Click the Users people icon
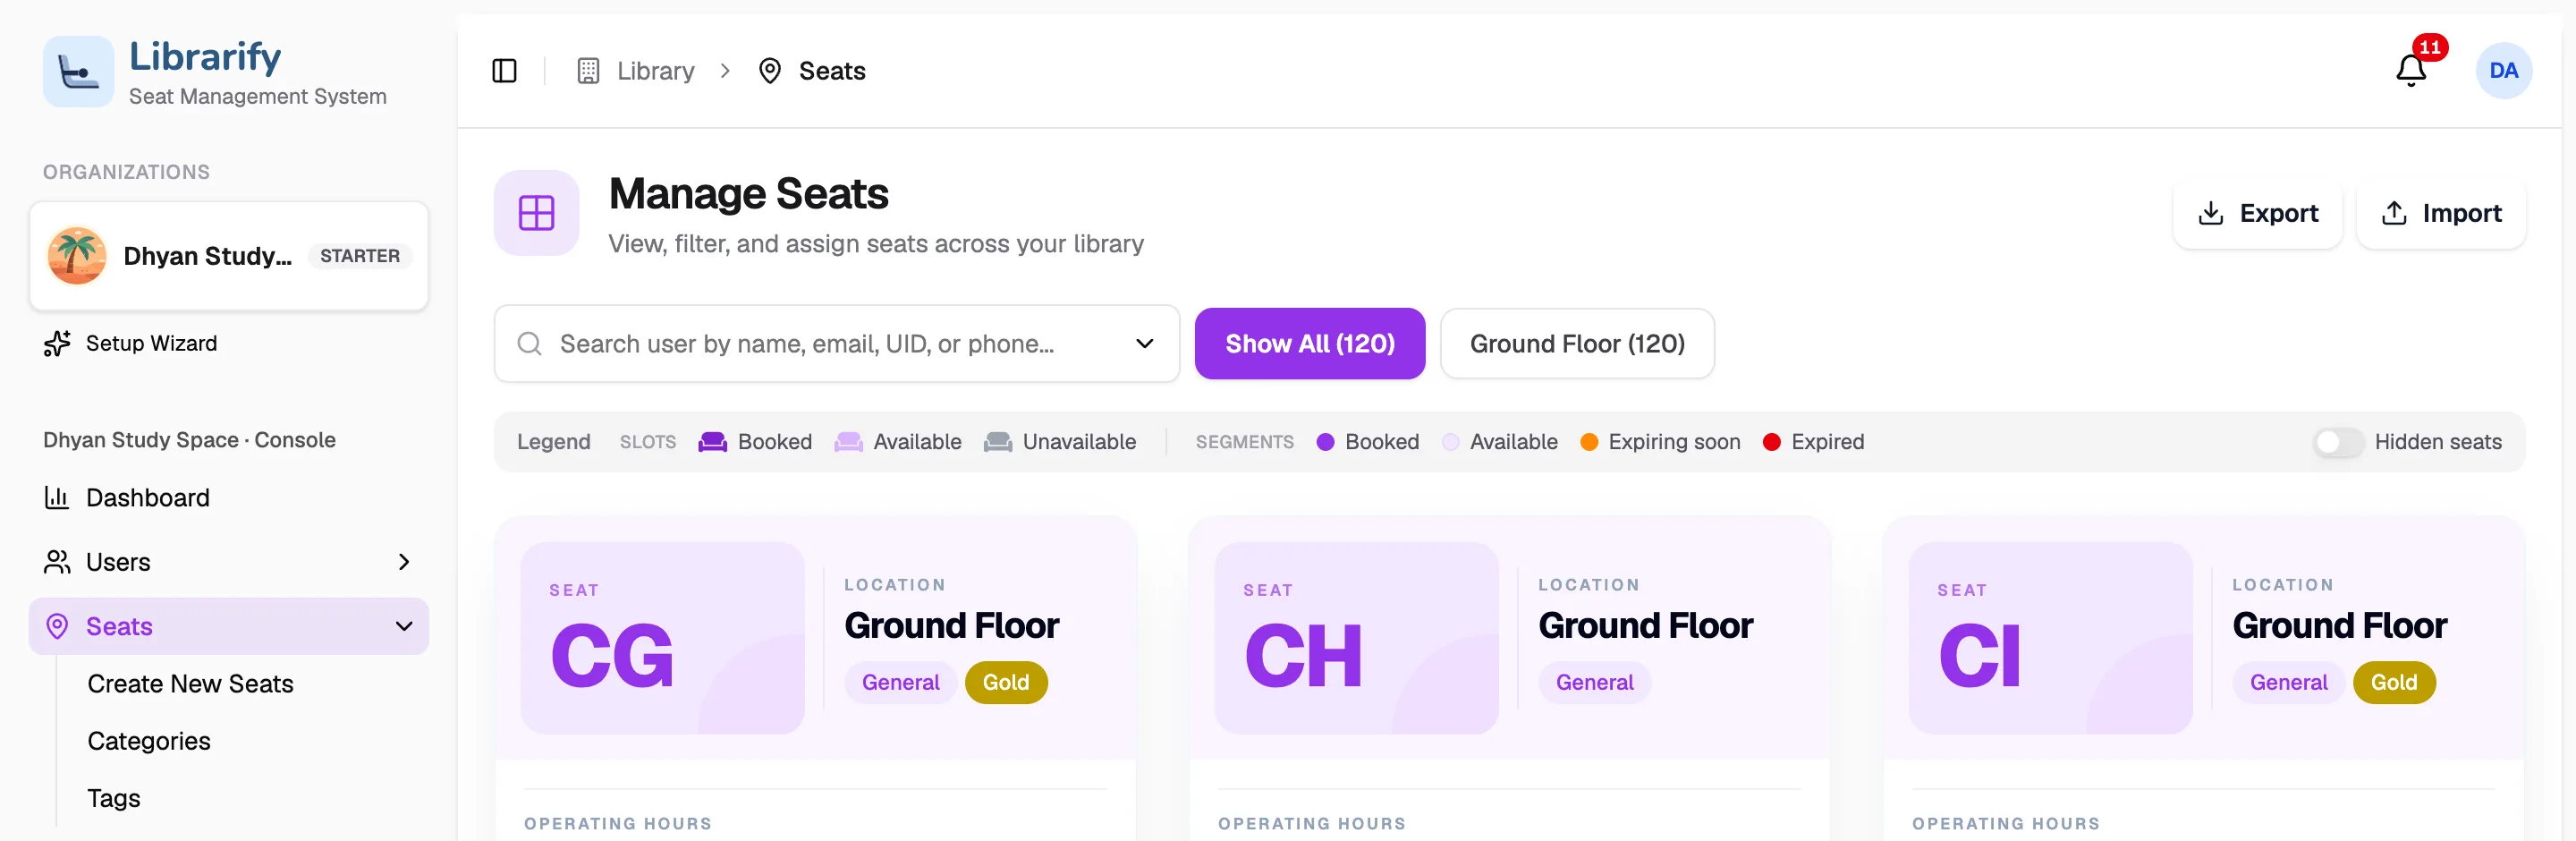Viewport: 2576px width, 841px height. tap(57, 562)
